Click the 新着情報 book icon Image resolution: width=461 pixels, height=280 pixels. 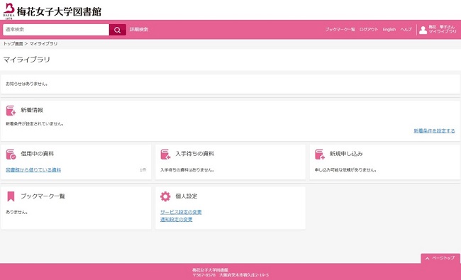pyautogui.click(x=11, y=111)
